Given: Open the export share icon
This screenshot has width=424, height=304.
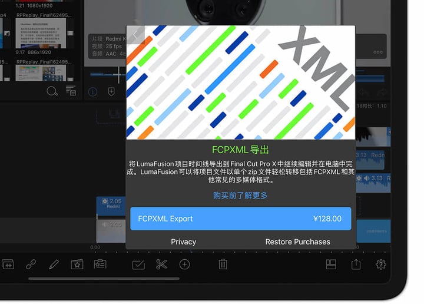Looking at the screenshot, I should click(356, 265).
